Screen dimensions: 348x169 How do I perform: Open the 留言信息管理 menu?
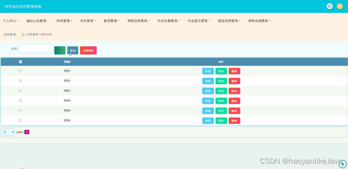pos(229,21)
